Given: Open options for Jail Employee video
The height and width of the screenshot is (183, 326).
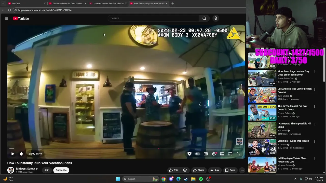Looking at the screenshot, I should pyautogui.click(x=315, y=159).
